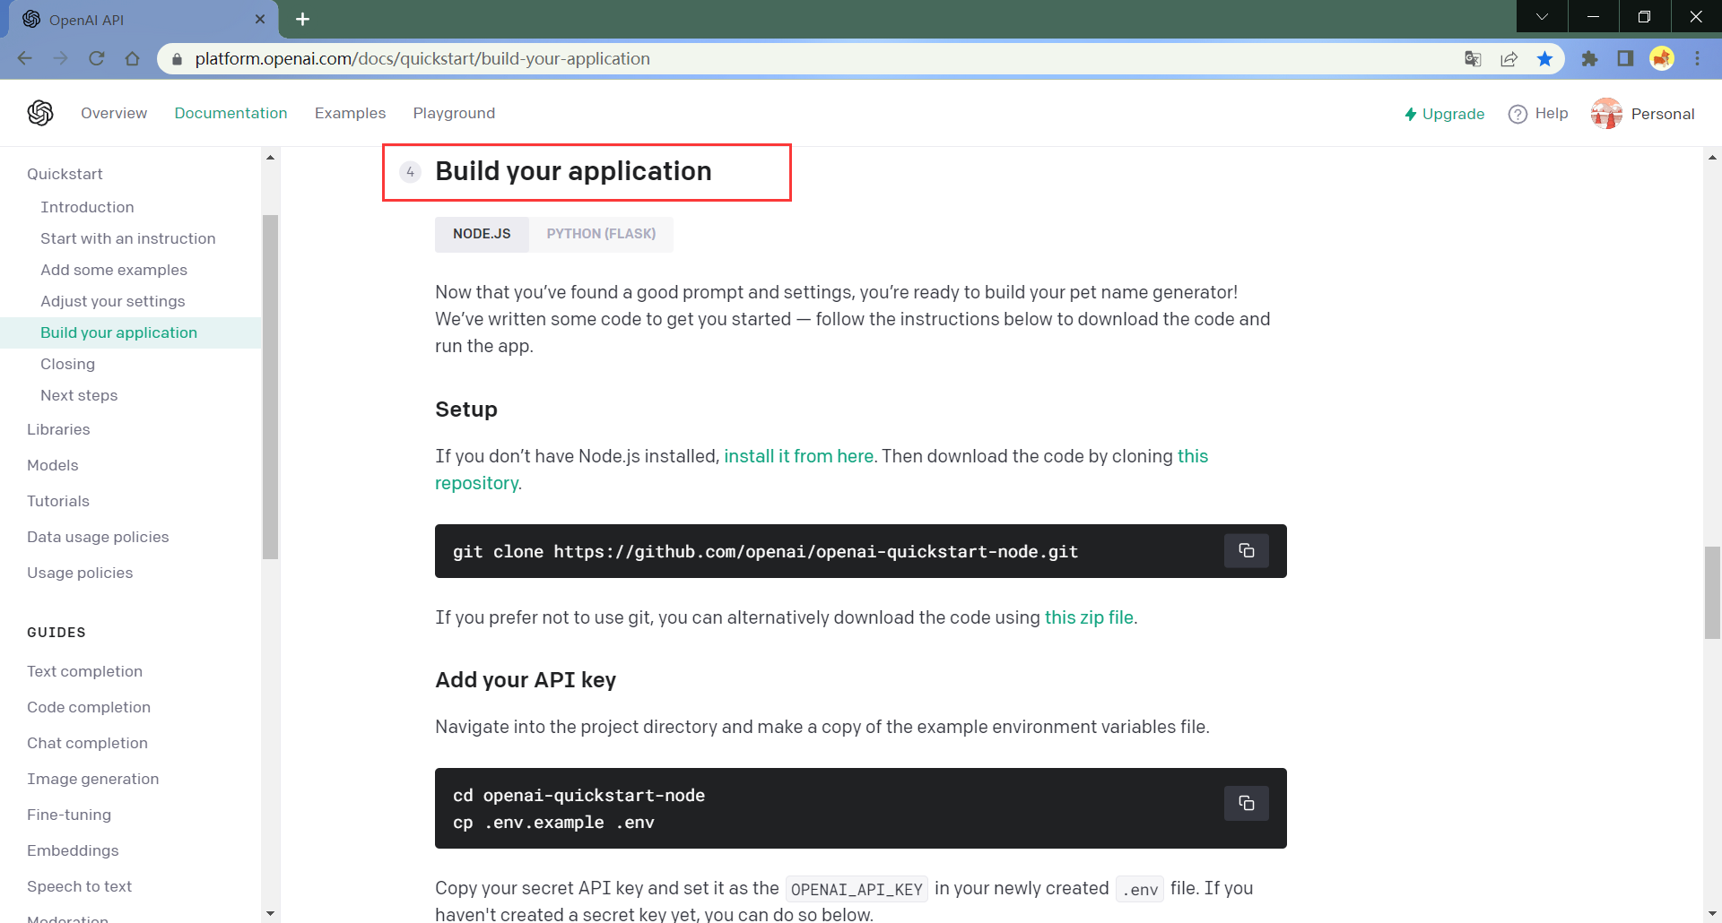The height and width of the screenshot is (923, 1722).
Task: Open the Examples page
Action: click(x=350, y=113)
